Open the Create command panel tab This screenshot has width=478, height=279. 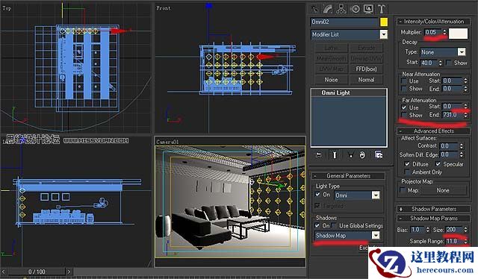(314, 9)
